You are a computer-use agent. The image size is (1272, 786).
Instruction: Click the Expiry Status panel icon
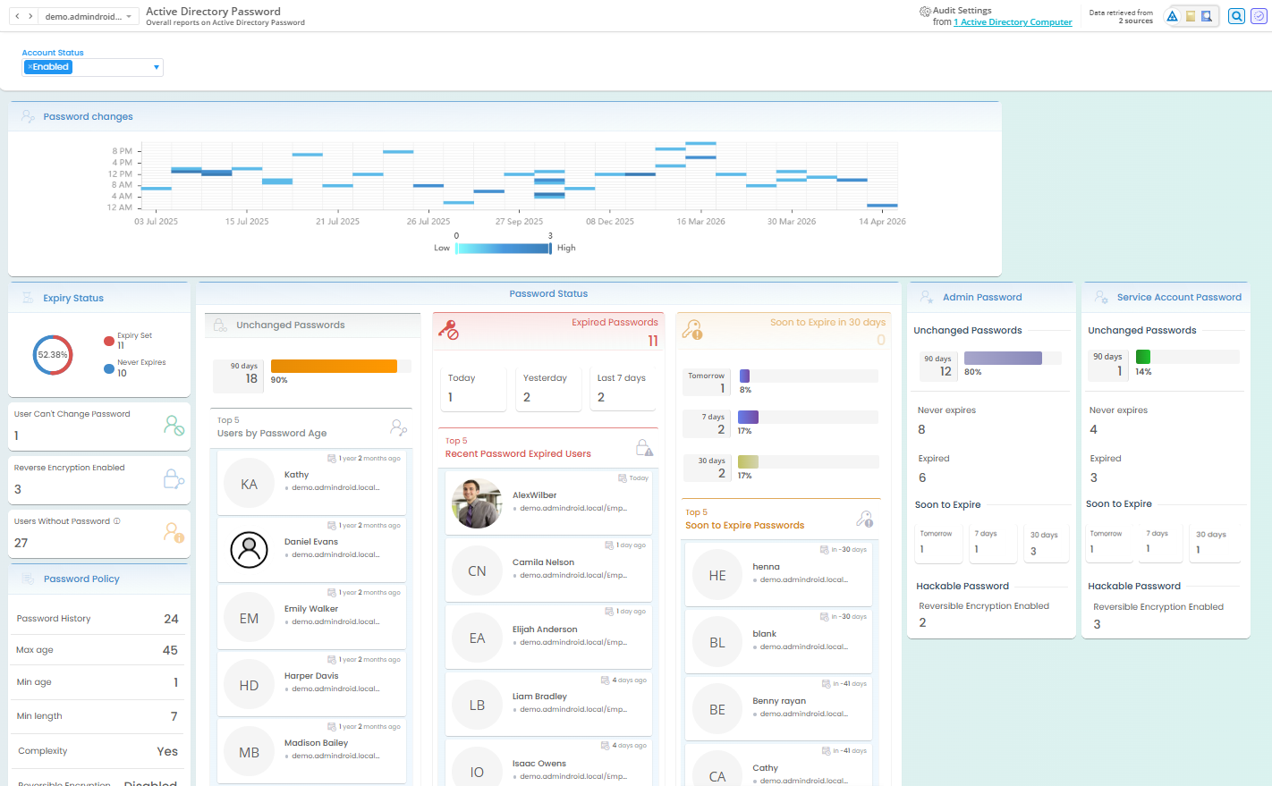coord(28,298)
